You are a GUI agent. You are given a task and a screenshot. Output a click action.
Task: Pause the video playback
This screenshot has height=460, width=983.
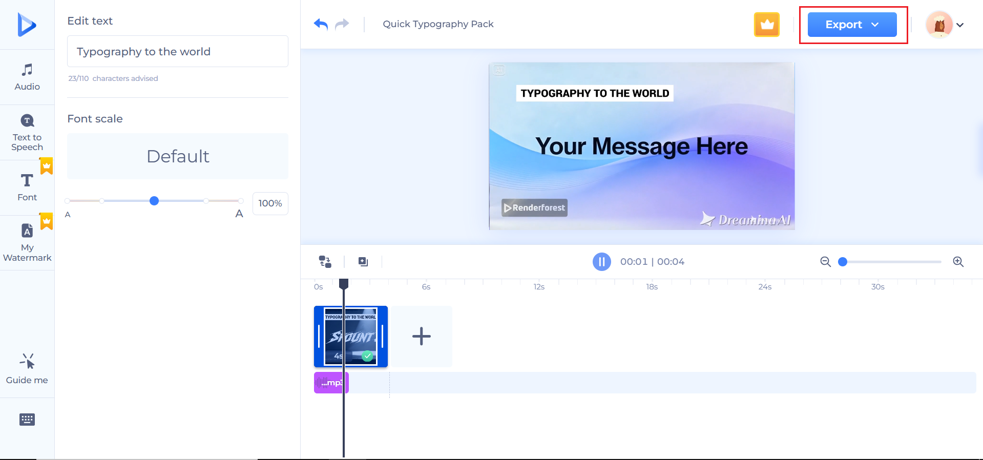point(602,262)
